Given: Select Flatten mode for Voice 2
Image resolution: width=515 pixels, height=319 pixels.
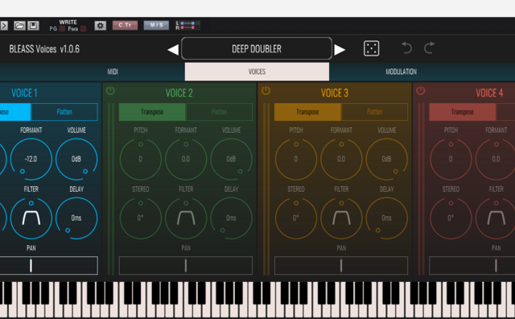Looking at the screenshot, I should (x=220, y=112).
